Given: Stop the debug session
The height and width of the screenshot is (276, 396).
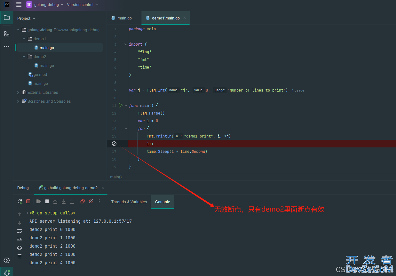Looking at the screenshot, I should [x=28, y=201].
